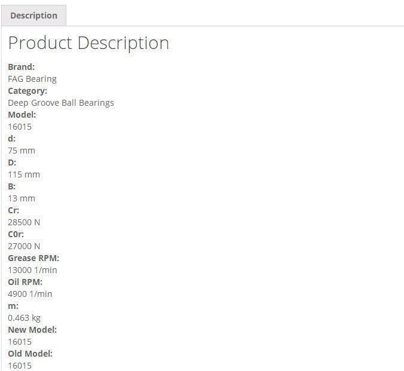This screenshot has height=371, width=404.
Task: Click the Cr: label
Action: [13, 210]
